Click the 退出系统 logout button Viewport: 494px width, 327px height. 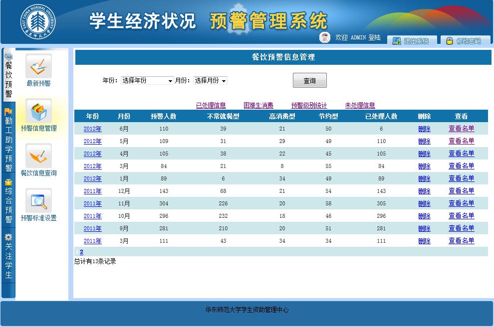click(x=411, y=41)
